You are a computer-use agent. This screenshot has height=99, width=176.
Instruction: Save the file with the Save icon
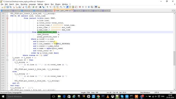pyautogui.click(x=7, y=7)
